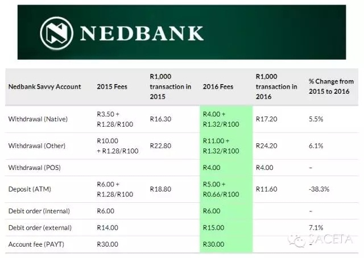The width and height of the screenshot is (364, 258).
Task: Click the % Change from 2015 to 2016 header
Action: (x=331, y=86)
